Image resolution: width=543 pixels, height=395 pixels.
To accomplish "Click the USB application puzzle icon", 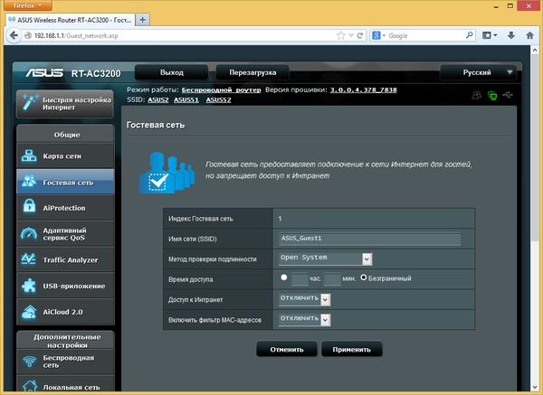I will [29, 286].
